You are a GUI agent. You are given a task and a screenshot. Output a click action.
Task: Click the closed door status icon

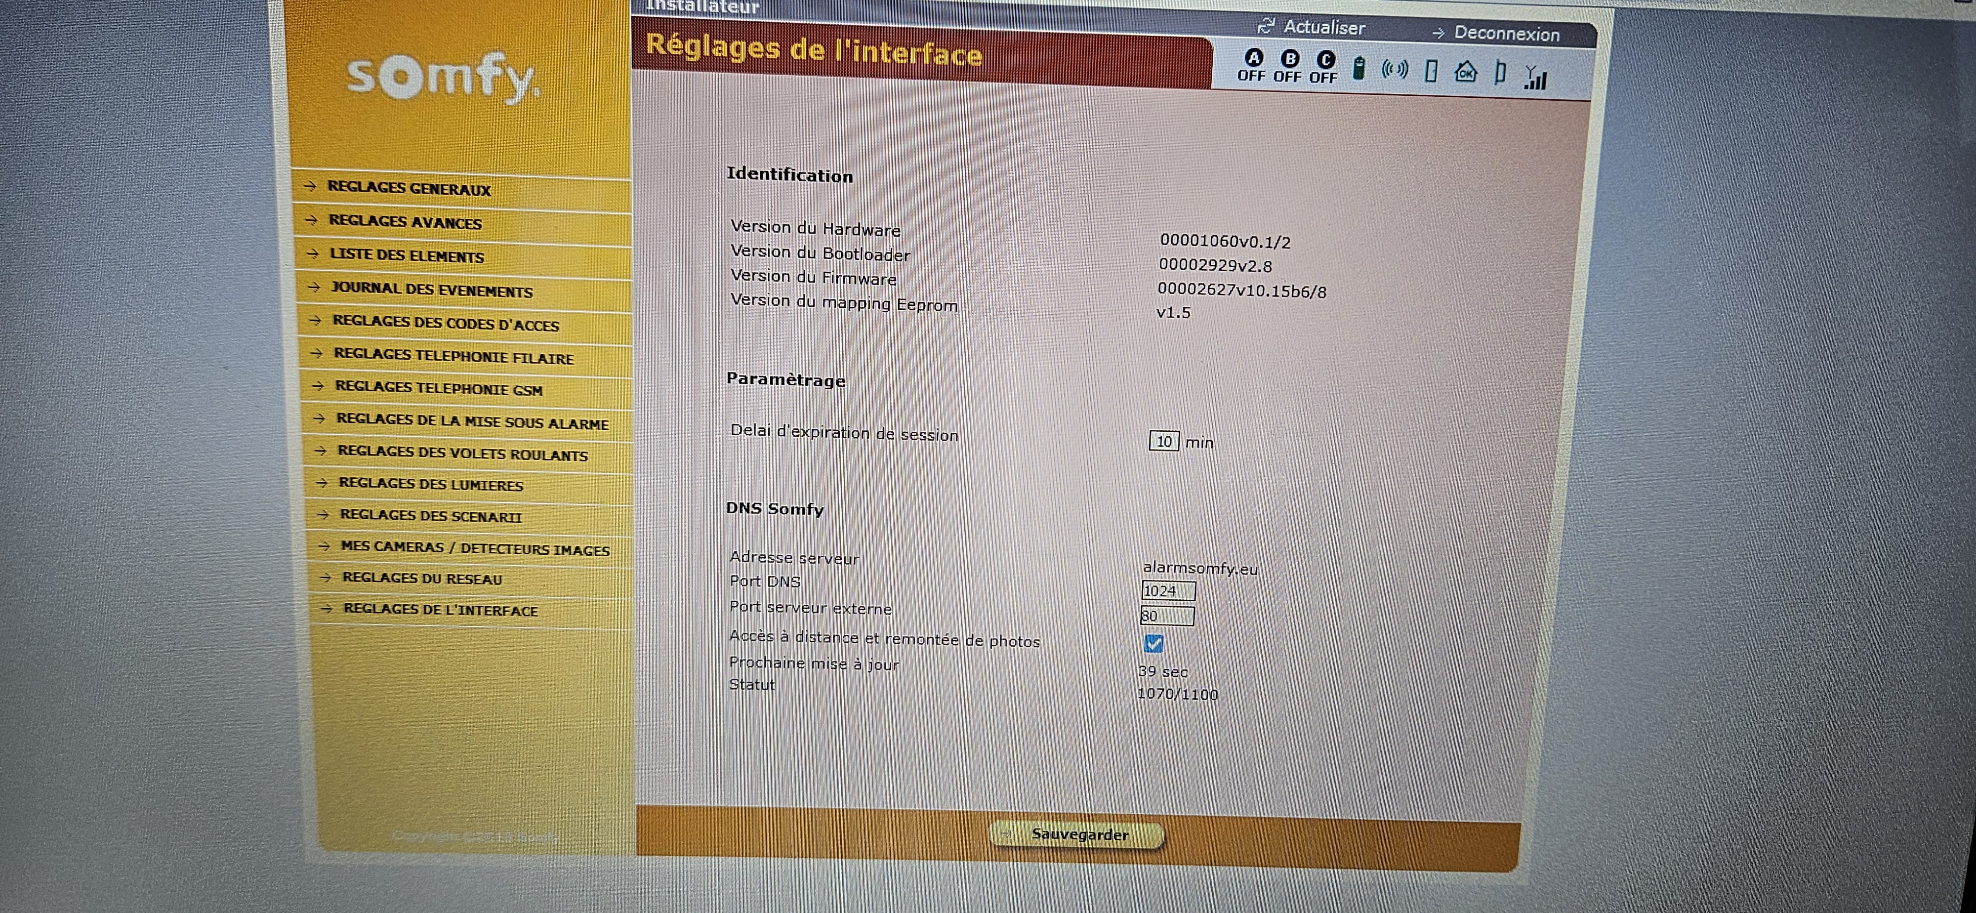click(x=1431, y=71)
